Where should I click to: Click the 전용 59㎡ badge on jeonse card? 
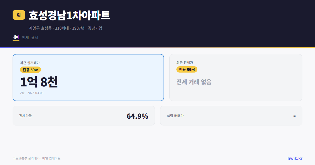coord(187,69)
